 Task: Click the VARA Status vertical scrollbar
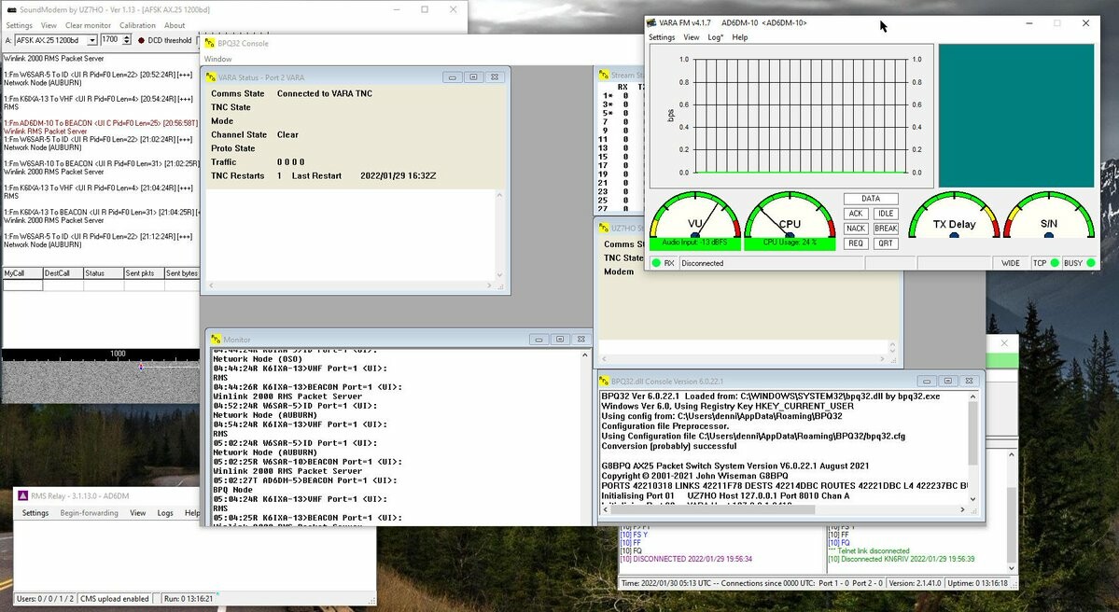pyautogui.click(x=499, y=235)
